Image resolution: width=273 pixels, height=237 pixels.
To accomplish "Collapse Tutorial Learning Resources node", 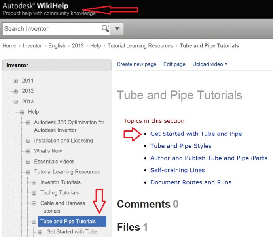I will pyautogui.click(x=28, y=172).
